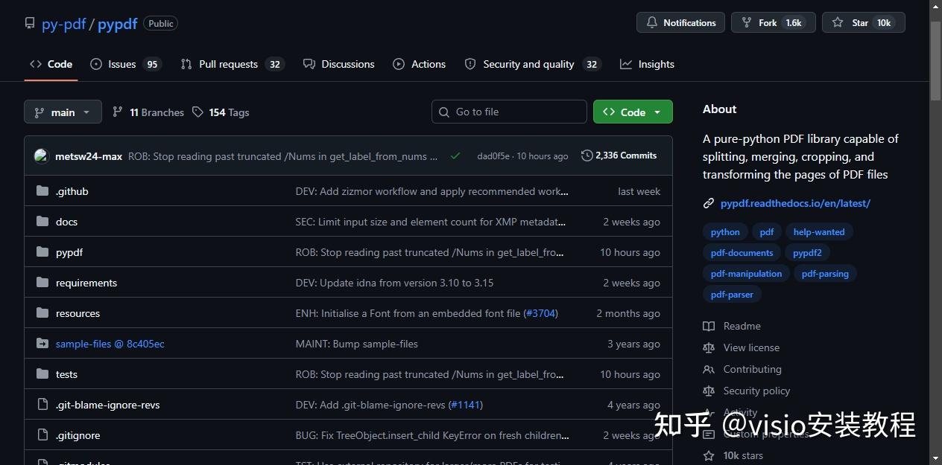The image size is (942, 465).
Task: Click the Contributing people icon
Action: [709, 369]
